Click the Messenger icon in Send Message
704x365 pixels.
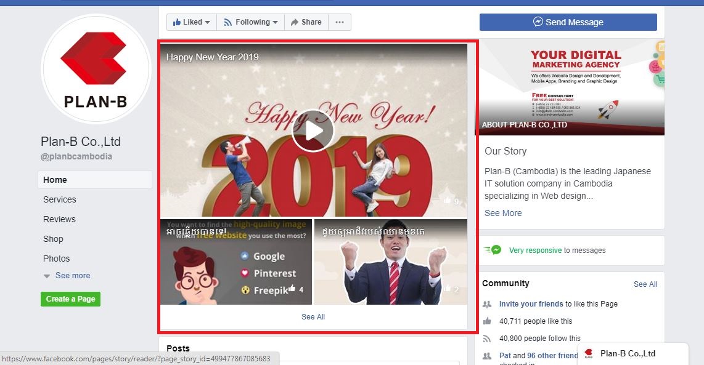(x=538, y=22)
